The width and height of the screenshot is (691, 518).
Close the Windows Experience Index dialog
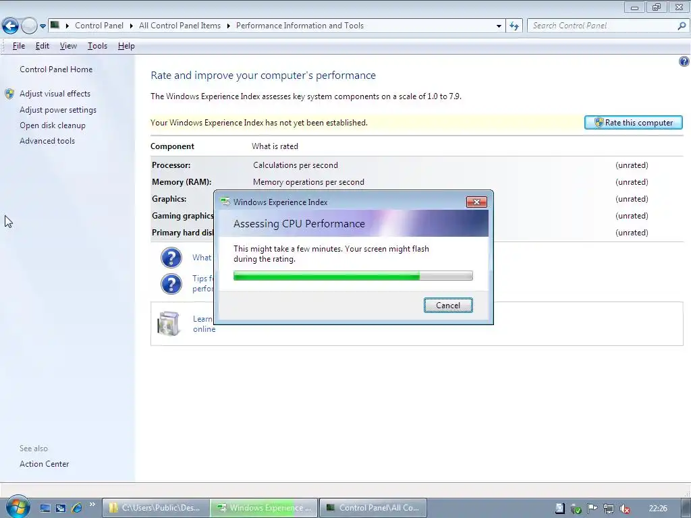(x=476, y=202)
